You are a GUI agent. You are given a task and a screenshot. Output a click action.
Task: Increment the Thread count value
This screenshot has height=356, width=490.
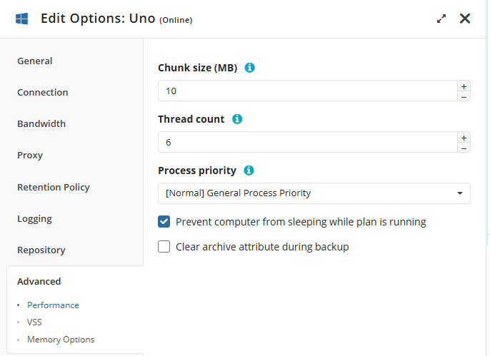click(x=464, y=137)
